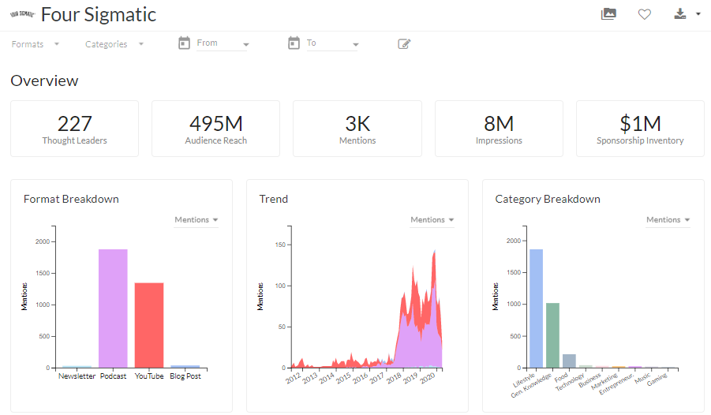Click the download icon

[679, 14]
